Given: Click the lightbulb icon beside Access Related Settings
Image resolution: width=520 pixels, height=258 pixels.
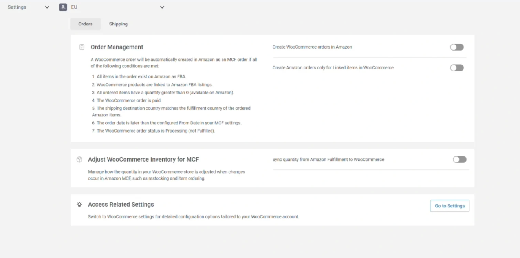Looking at the screenshot, I should (79, 205).
